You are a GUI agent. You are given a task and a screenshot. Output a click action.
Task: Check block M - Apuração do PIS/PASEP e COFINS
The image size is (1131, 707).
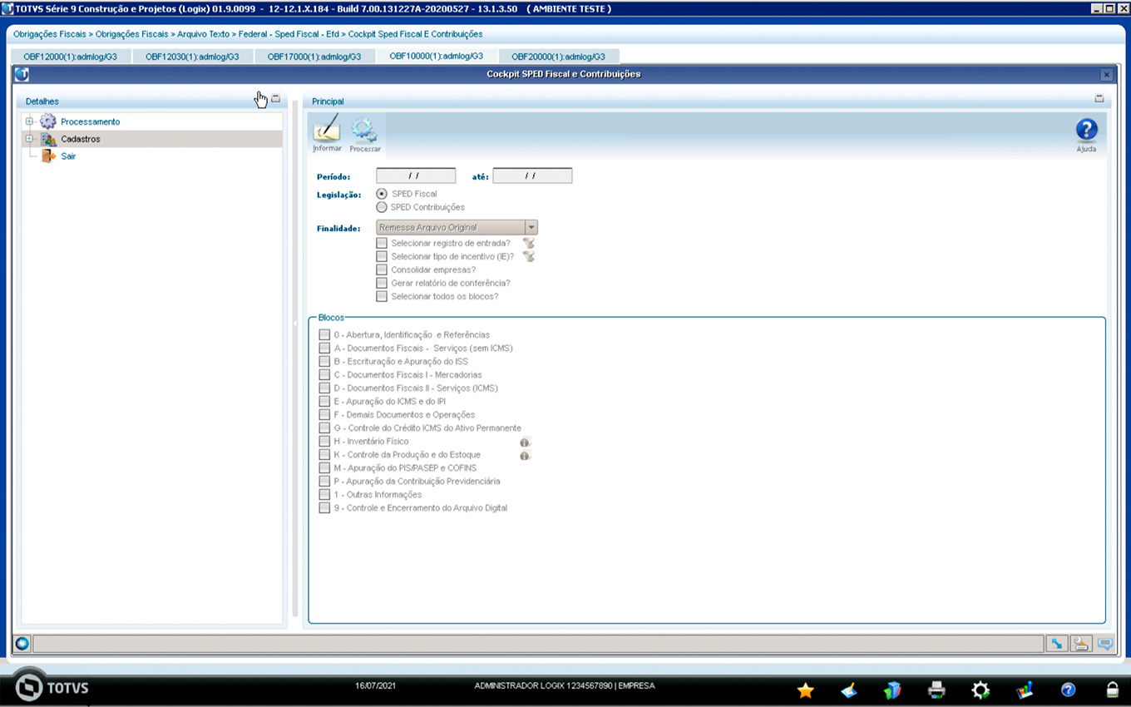tap(324, 468)
